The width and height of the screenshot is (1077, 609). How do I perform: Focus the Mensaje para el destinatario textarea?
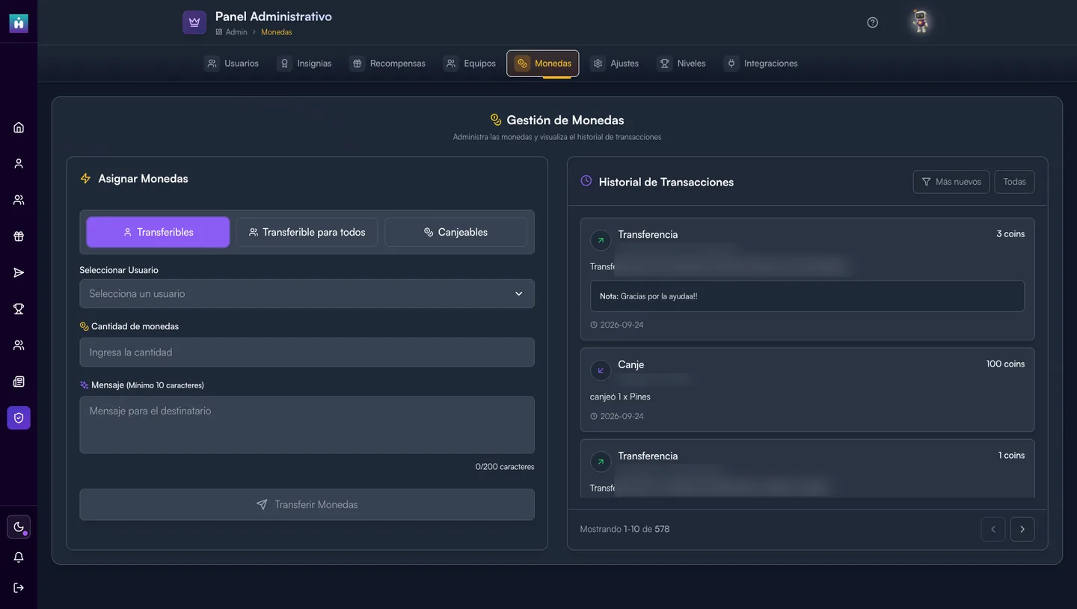pyautogui.click(x=307, y=425)
